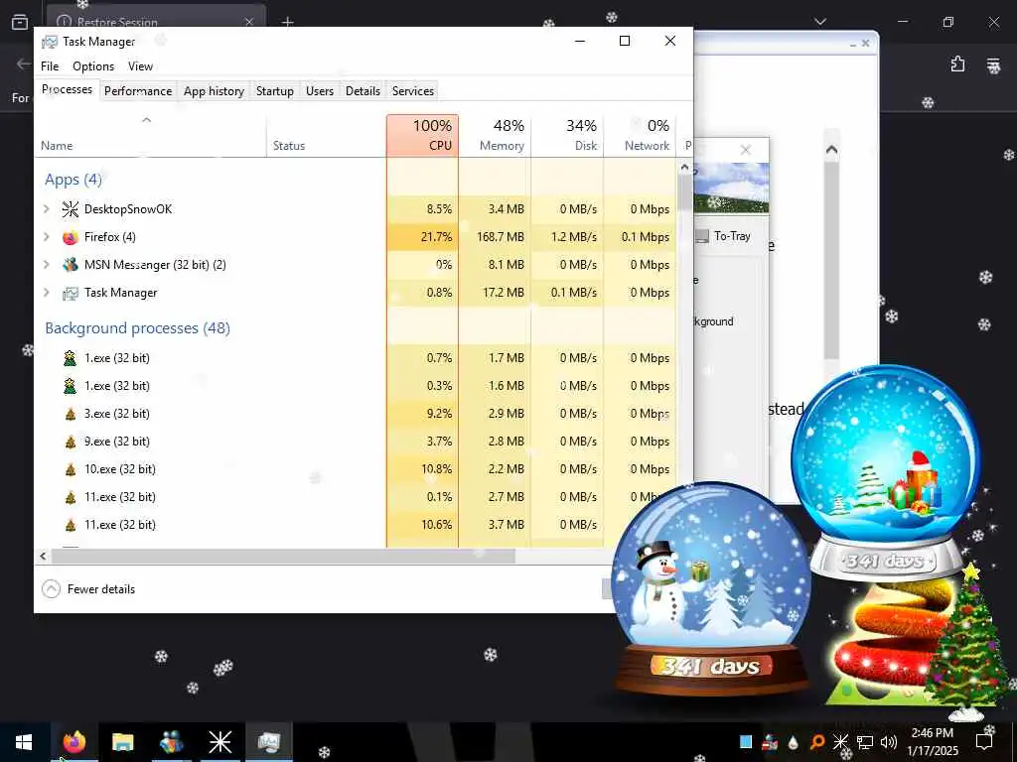Click Firefox's 168.7 MB memory value
Image resolution: width=1017 pixels, height=762 pixels.
501,237
